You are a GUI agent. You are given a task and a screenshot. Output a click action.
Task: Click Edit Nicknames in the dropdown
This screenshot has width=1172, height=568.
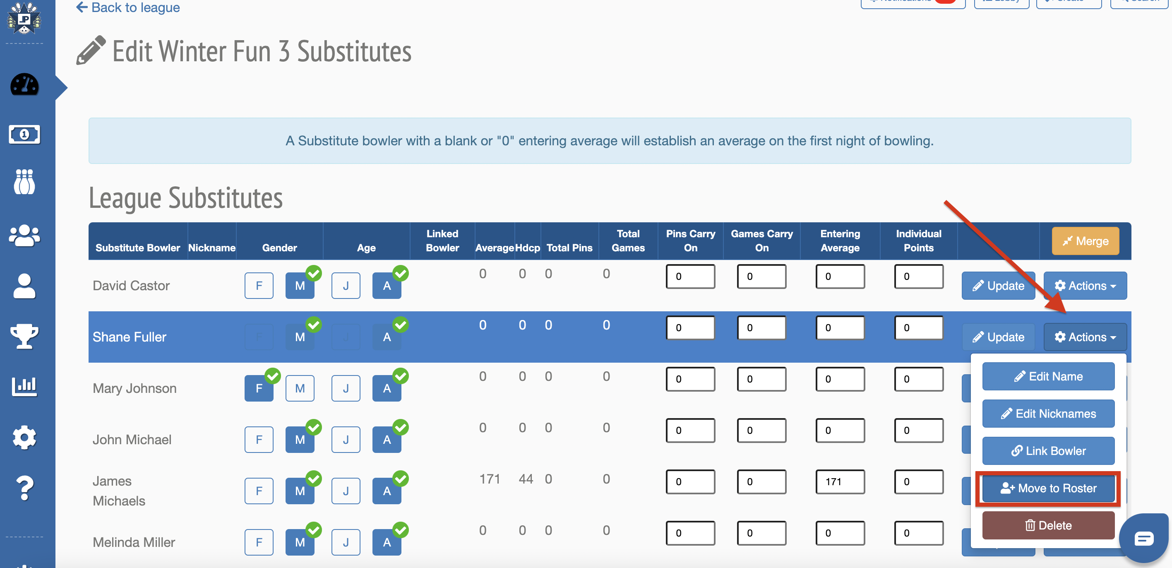point(1048,414)
